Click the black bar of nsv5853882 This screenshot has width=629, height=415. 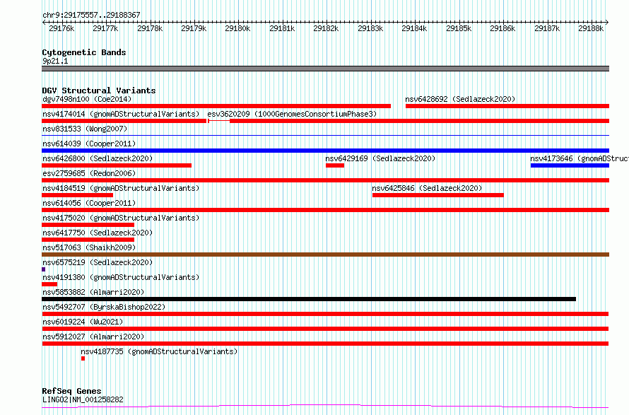click(x=309, y=299)
